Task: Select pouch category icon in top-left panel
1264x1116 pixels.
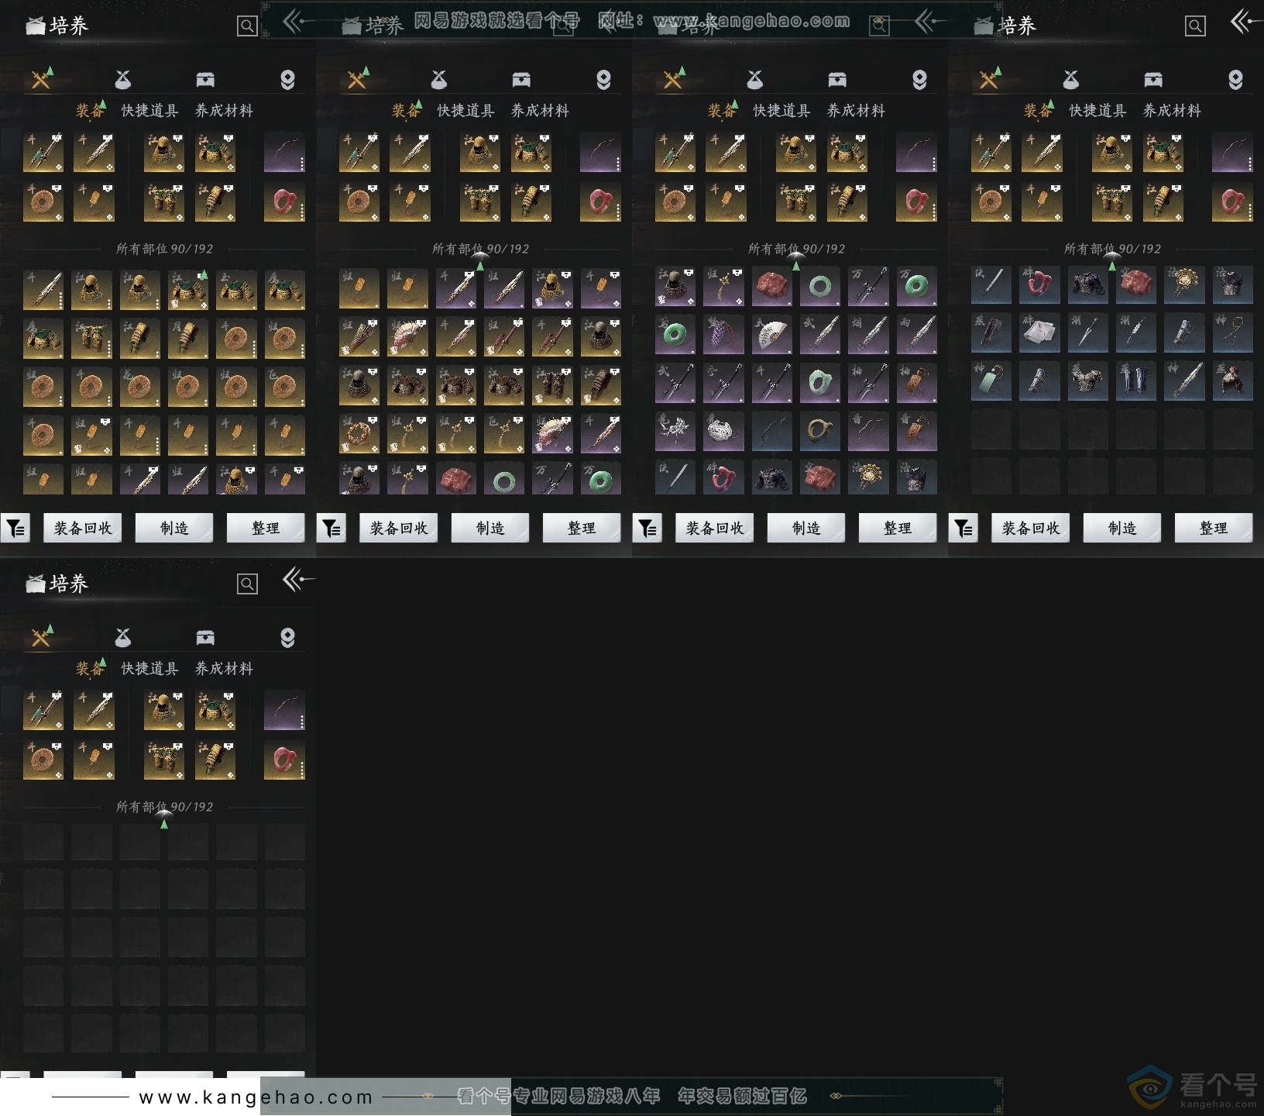Action: (123, 79)
